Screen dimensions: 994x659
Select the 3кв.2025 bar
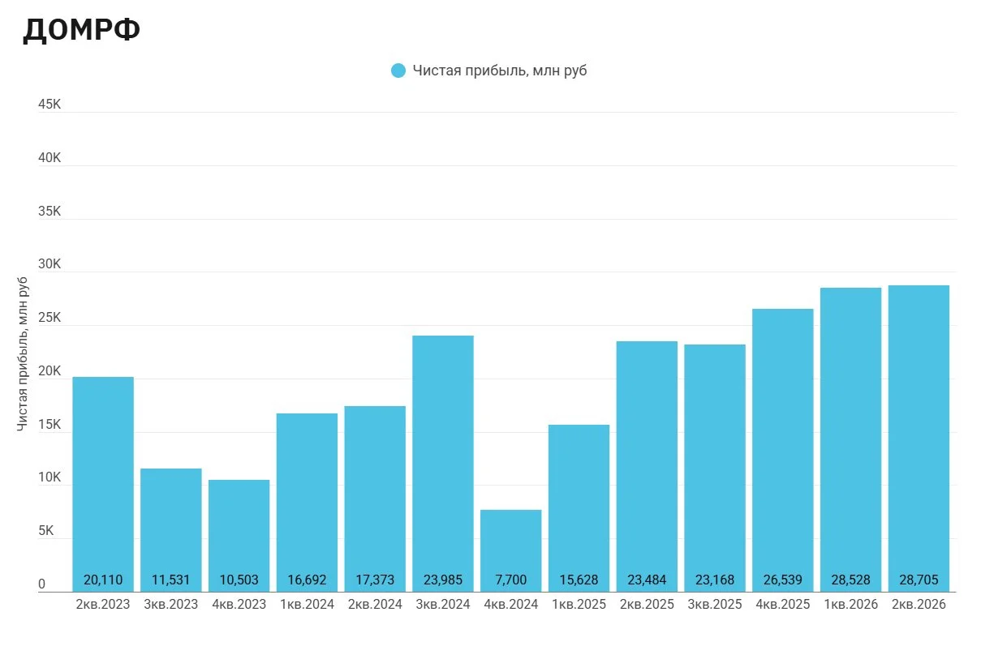tap(715, 468)
